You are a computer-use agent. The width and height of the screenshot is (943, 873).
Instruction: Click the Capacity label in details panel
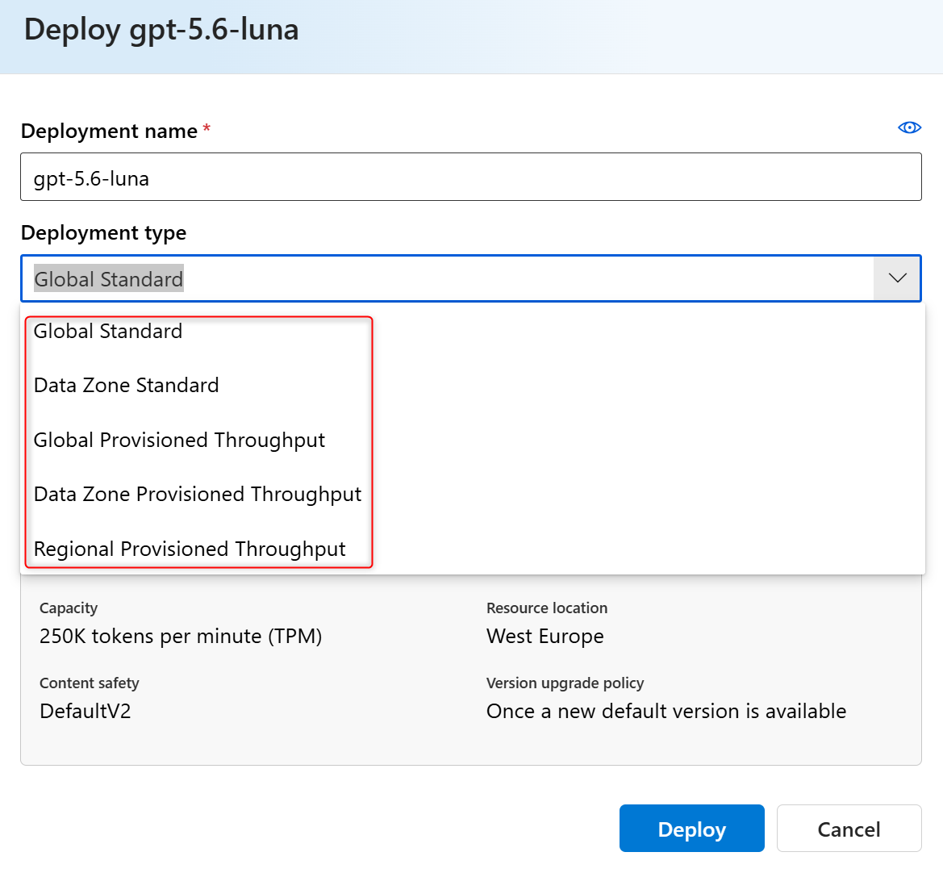coord(68,608)
